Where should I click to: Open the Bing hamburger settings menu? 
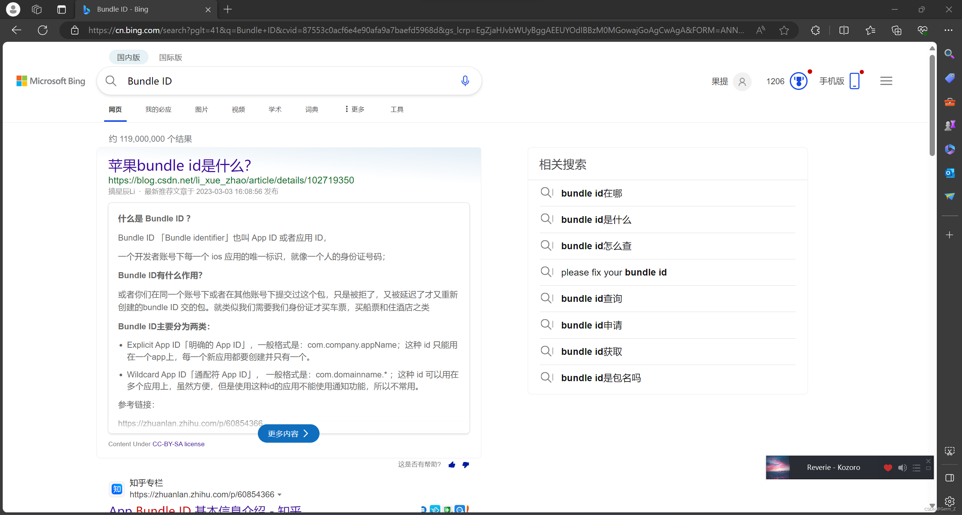886,81
